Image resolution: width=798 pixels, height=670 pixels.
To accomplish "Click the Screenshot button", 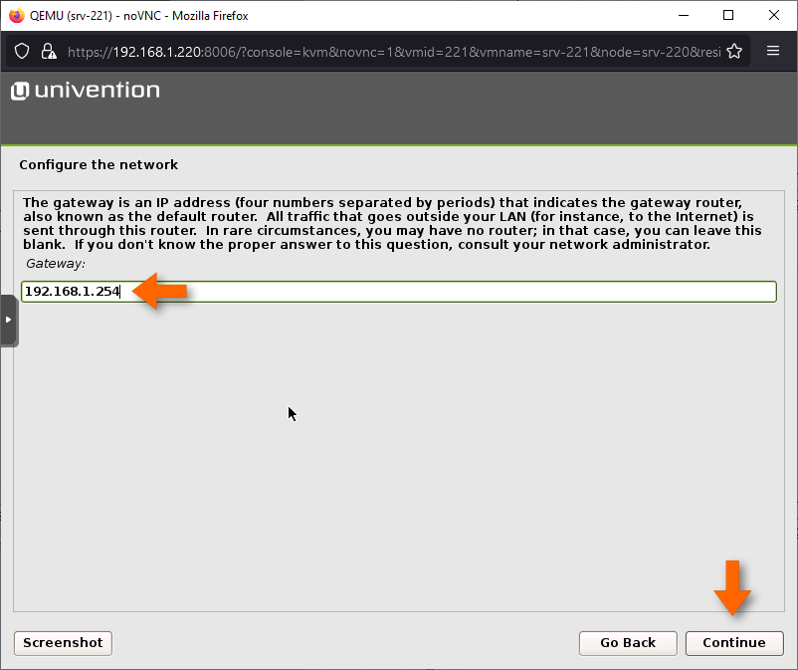I will (x=63, y=643).
